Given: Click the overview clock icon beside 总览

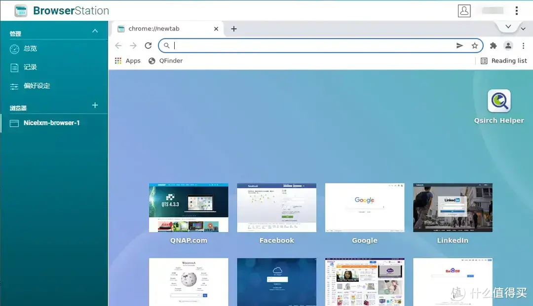Looking at the screenshot, I should pyautogui.click(x=15, y=49).
